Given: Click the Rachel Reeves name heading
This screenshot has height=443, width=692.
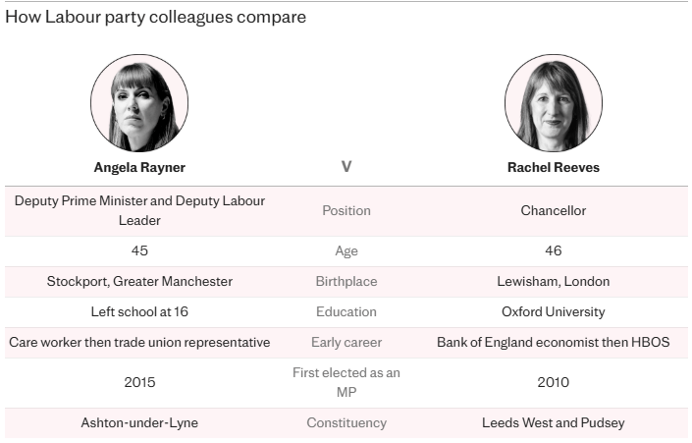Looking at the screenshot, I should click(553, 167).
